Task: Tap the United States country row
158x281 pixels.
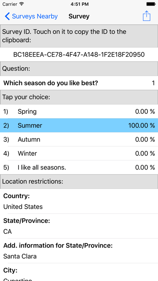Action: pos(79,201)
